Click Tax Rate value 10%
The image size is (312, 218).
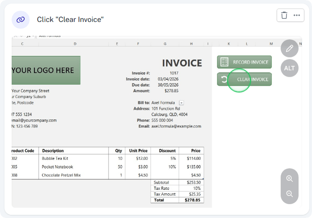click(x=197, y=188)
